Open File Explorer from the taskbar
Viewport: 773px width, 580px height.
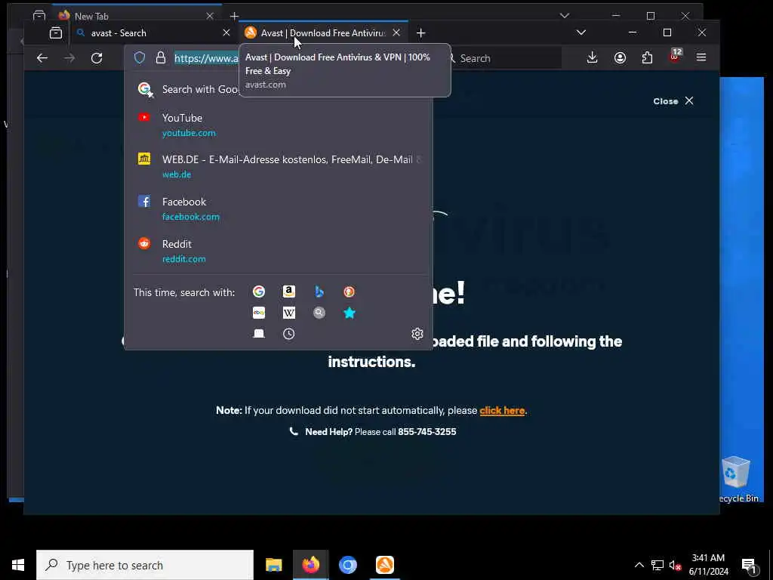click(x=273, y=565)
